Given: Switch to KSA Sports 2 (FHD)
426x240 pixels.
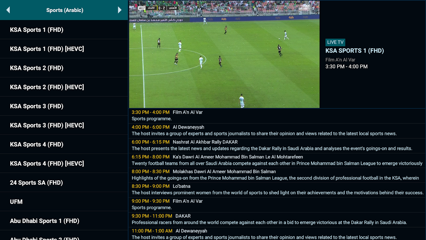Looking at the screenshot, I should pos(64,68).
